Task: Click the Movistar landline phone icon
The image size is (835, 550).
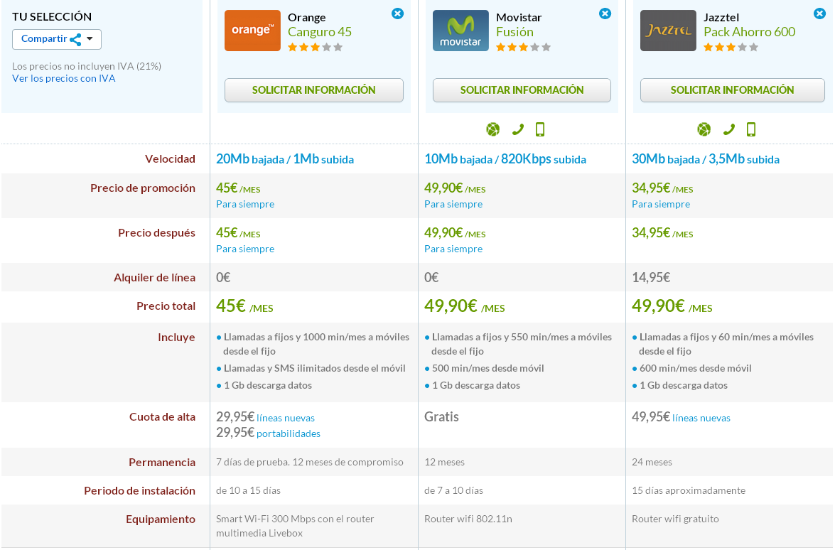Action: (x=517, y=129)
